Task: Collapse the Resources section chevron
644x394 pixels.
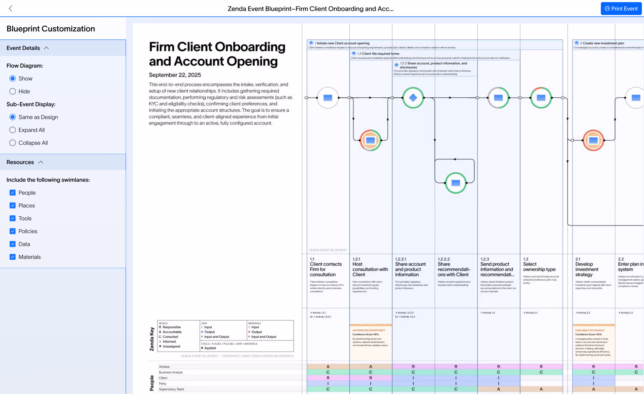Action: coord(41,162)
